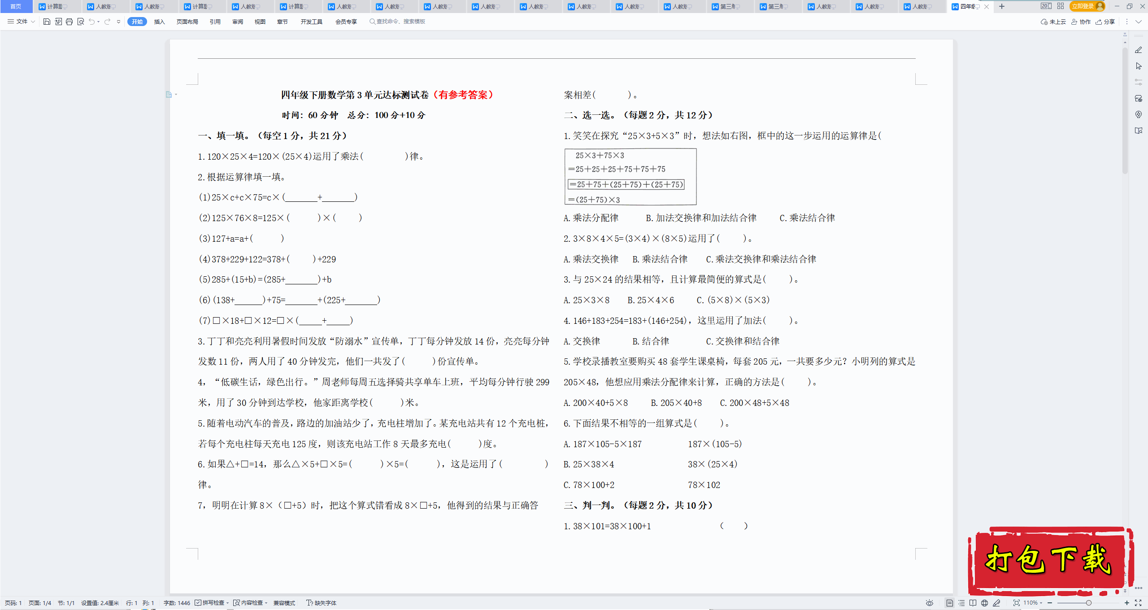Click the fit-page zoom icon
The image size is (1148, 610).
pyautogui.click(x=1016, y=603)
